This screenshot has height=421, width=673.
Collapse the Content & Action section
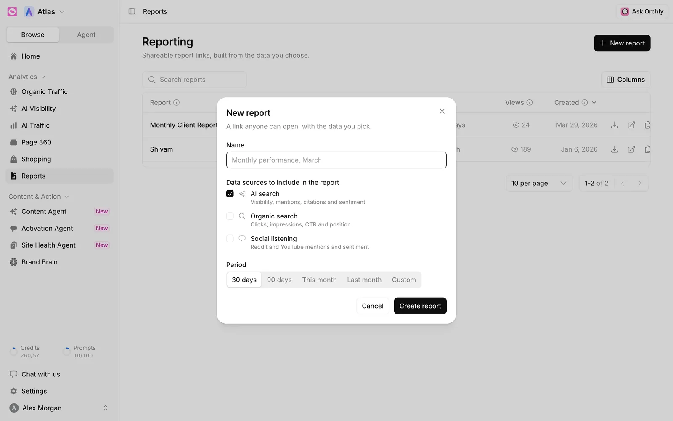[39, 197]
